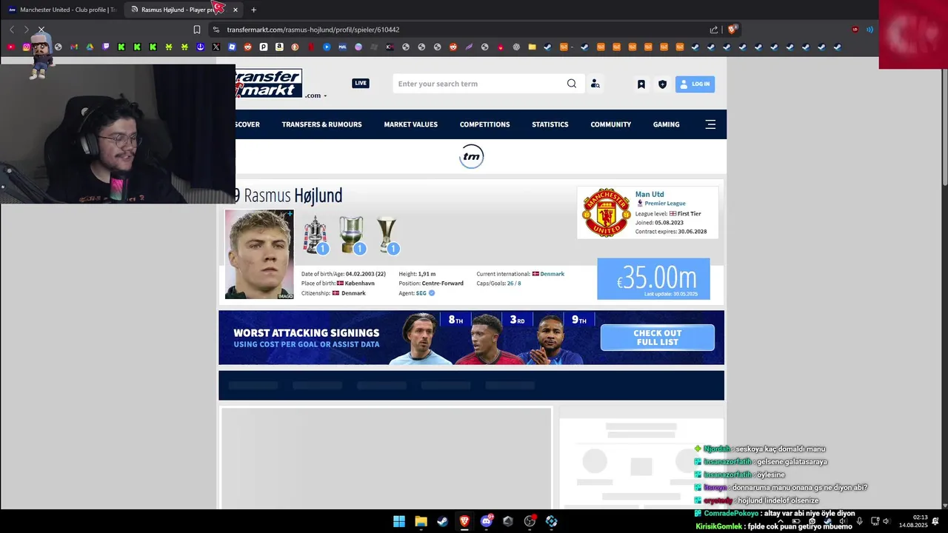Open the Twitch bookmark

(106, 47)
